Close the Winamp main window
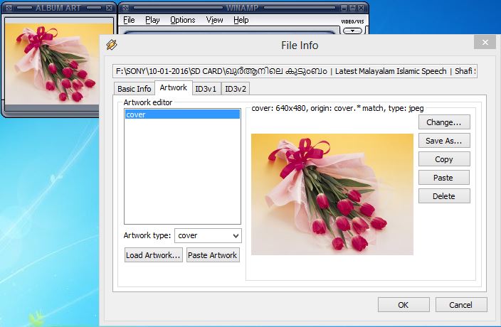 tap(361, 8)
